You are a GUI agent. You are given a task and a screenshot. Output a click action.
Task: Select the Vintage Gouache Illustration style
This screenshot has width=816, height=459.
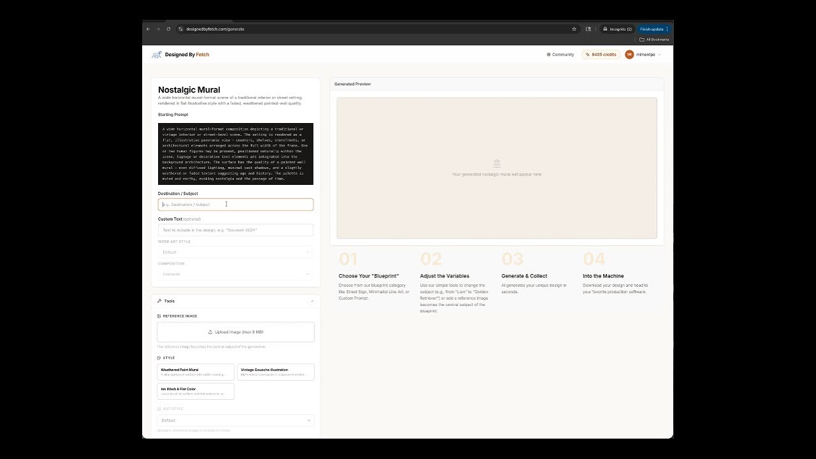pos(275,372)
